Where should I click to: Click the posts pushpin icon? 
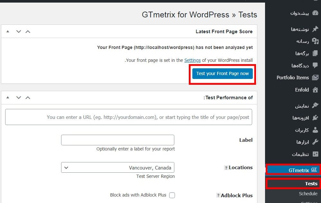(x=315, y=29)
